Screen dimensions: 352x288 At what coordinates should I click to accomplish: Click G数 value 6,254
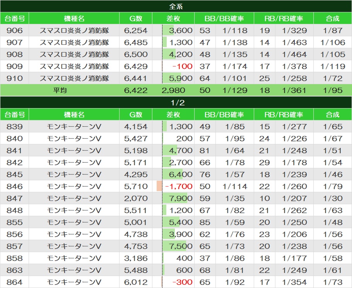[136, 30]
